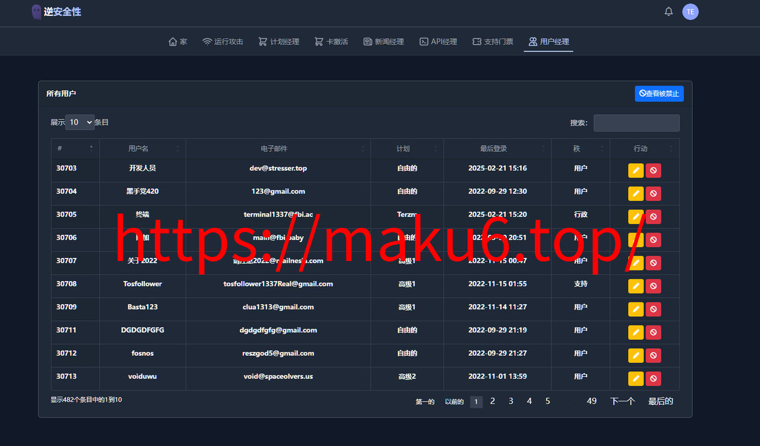Ban fosnos with red icon
This screenshot has width=760, height=446.
pyautogui.click(x=653, y=355)
